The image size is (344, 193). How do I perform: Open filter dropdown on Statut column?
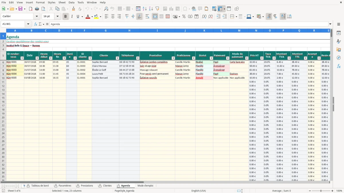point(211,58)
